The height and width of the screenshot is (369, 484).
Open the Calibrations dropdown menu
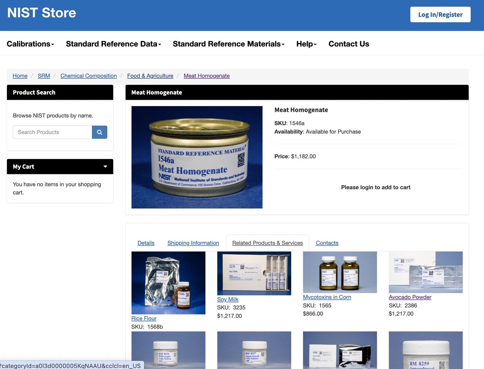pyautogui.click(x=30, y=44)
